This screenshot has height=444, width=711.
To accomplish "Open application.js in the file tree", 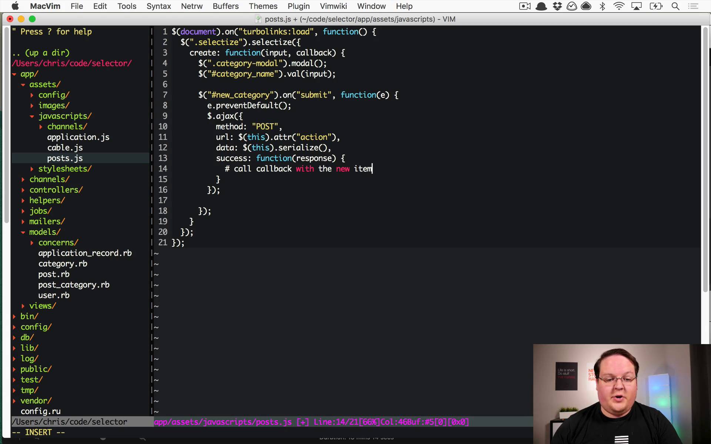I will [x=78, y=137].
